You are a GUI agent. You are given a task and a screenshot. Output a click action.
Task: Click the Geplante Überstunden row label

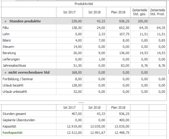[19, 120]
